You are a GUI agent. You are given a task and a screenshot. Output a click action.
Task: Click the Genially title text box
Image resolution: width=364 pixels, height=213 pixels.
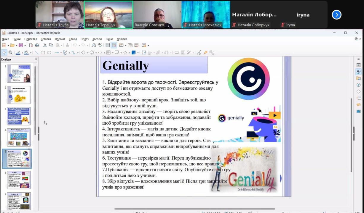pyautogui.click(x=154, y=65)
